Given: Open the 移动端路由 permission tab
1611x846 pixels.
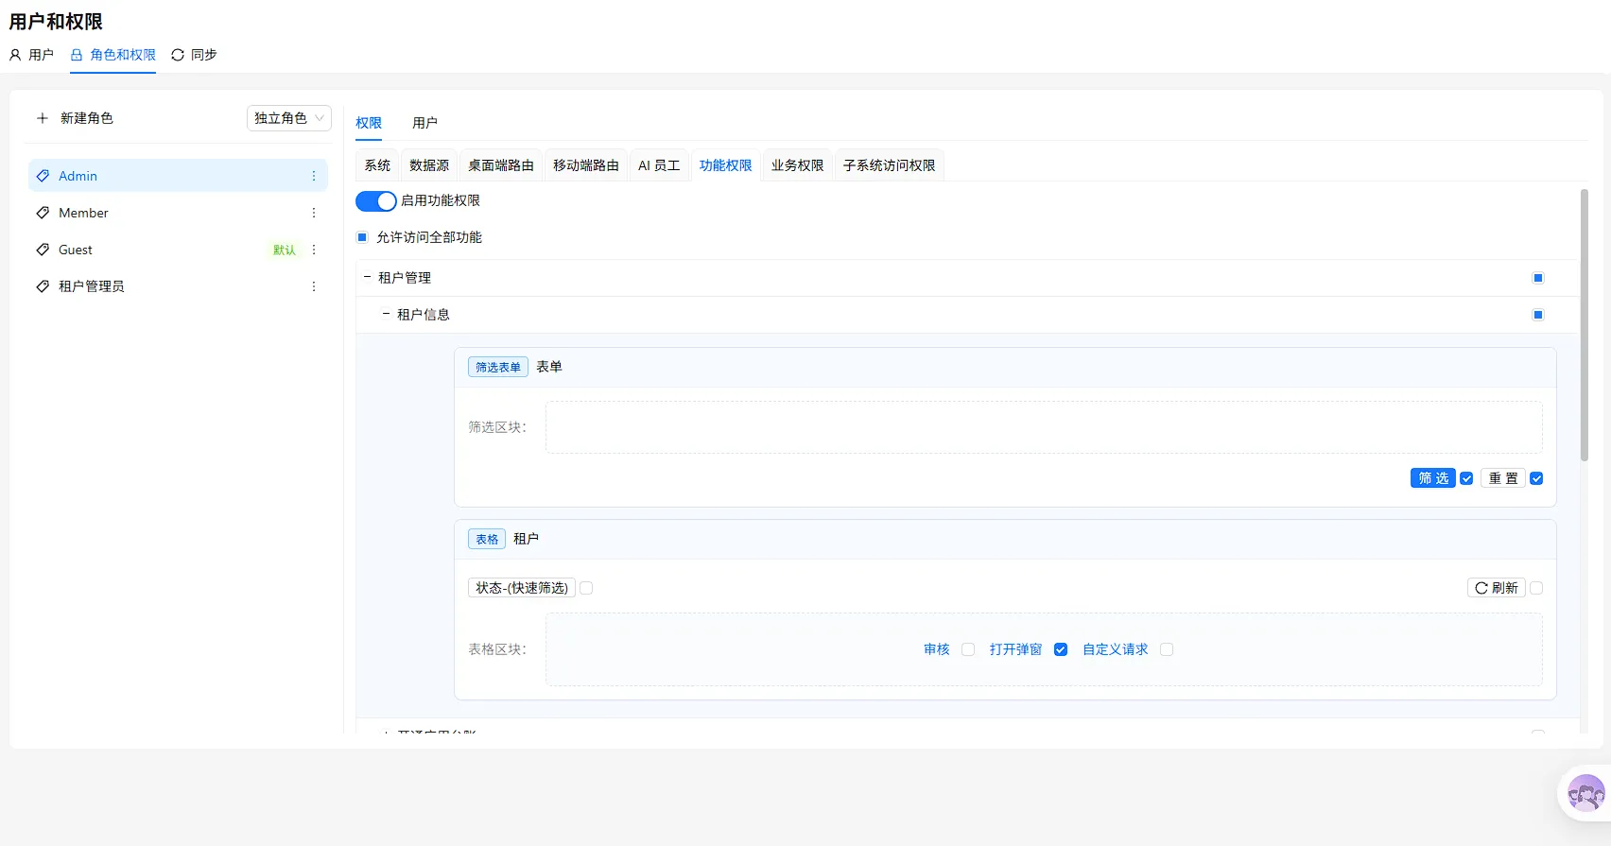Looking at the screenshot, I should [586, 165].
